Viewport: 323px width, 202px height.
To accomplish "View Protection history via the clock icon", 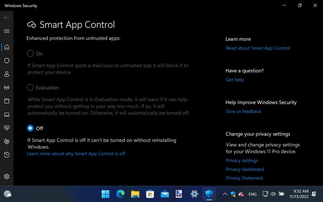I will pyautogui.click(x=7, y=155).
